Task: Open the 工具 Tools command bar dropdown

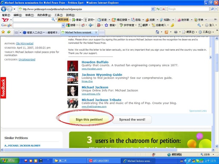Action: point(206,32)
